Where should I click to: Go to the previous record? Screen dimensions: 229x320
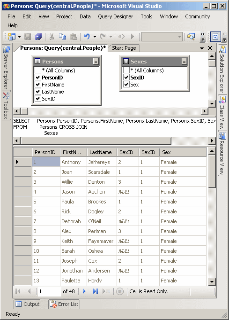tap(29, 291)
